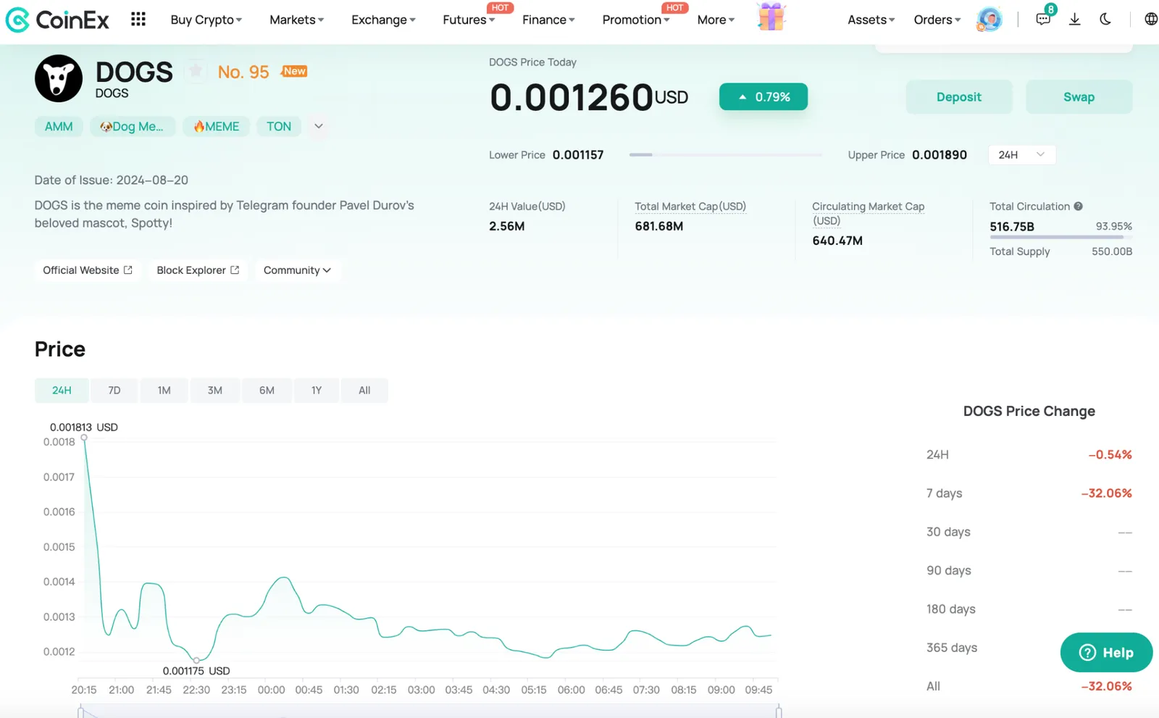Open the Assets dropdown
This screenshot has width=1159, height=718.
pyautogui.click(x=871, y=20)
